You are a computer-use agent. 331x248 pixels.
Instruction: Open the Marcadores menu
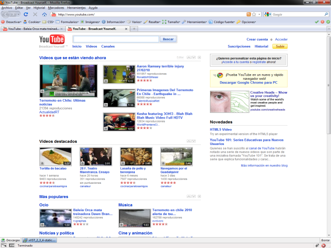[56, 8]
